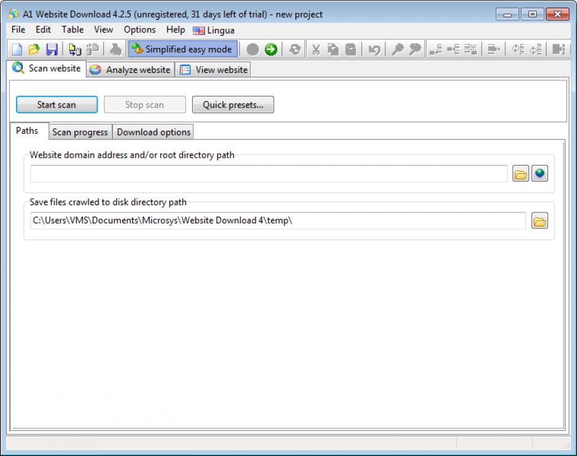Image resolution: width=577 pixels, height=456 pixels.
Task: Open the Help menu
Action: pyautogui.click(x=176, y=29)
